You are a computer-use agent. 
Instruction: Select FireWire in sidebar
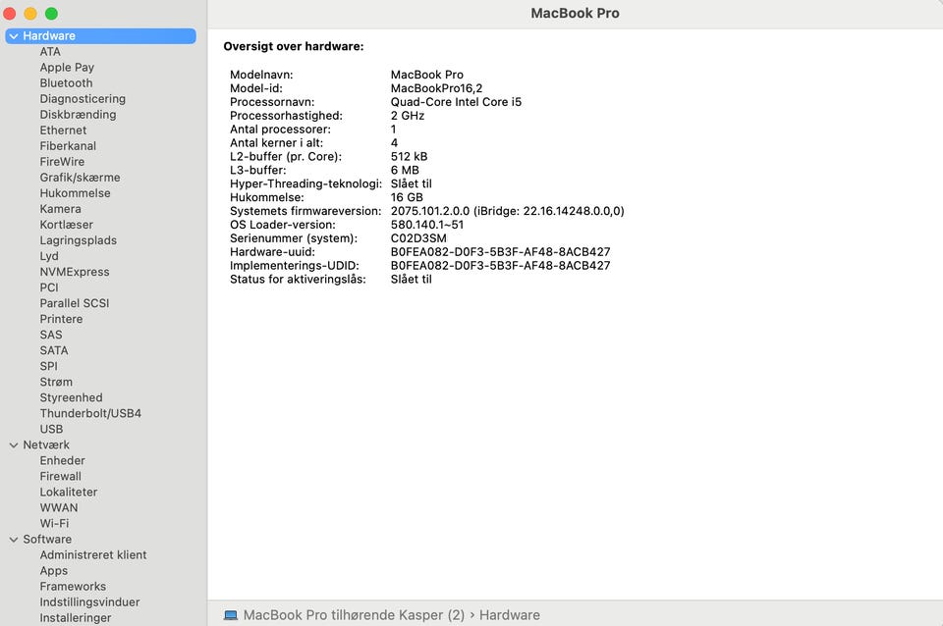[x=62, y=162]
